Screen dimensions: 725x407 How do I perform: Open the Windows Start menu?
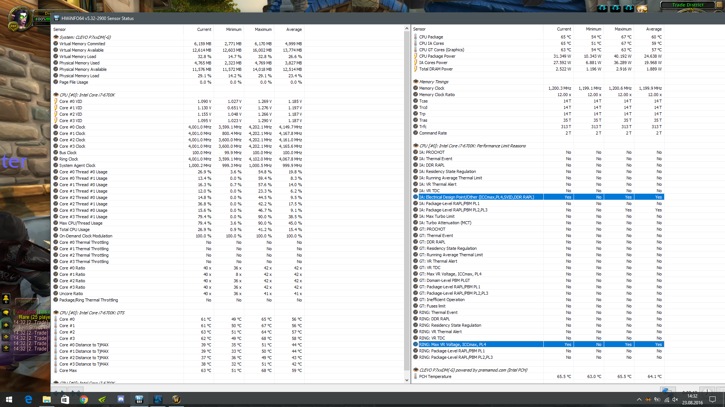[9, 399]
